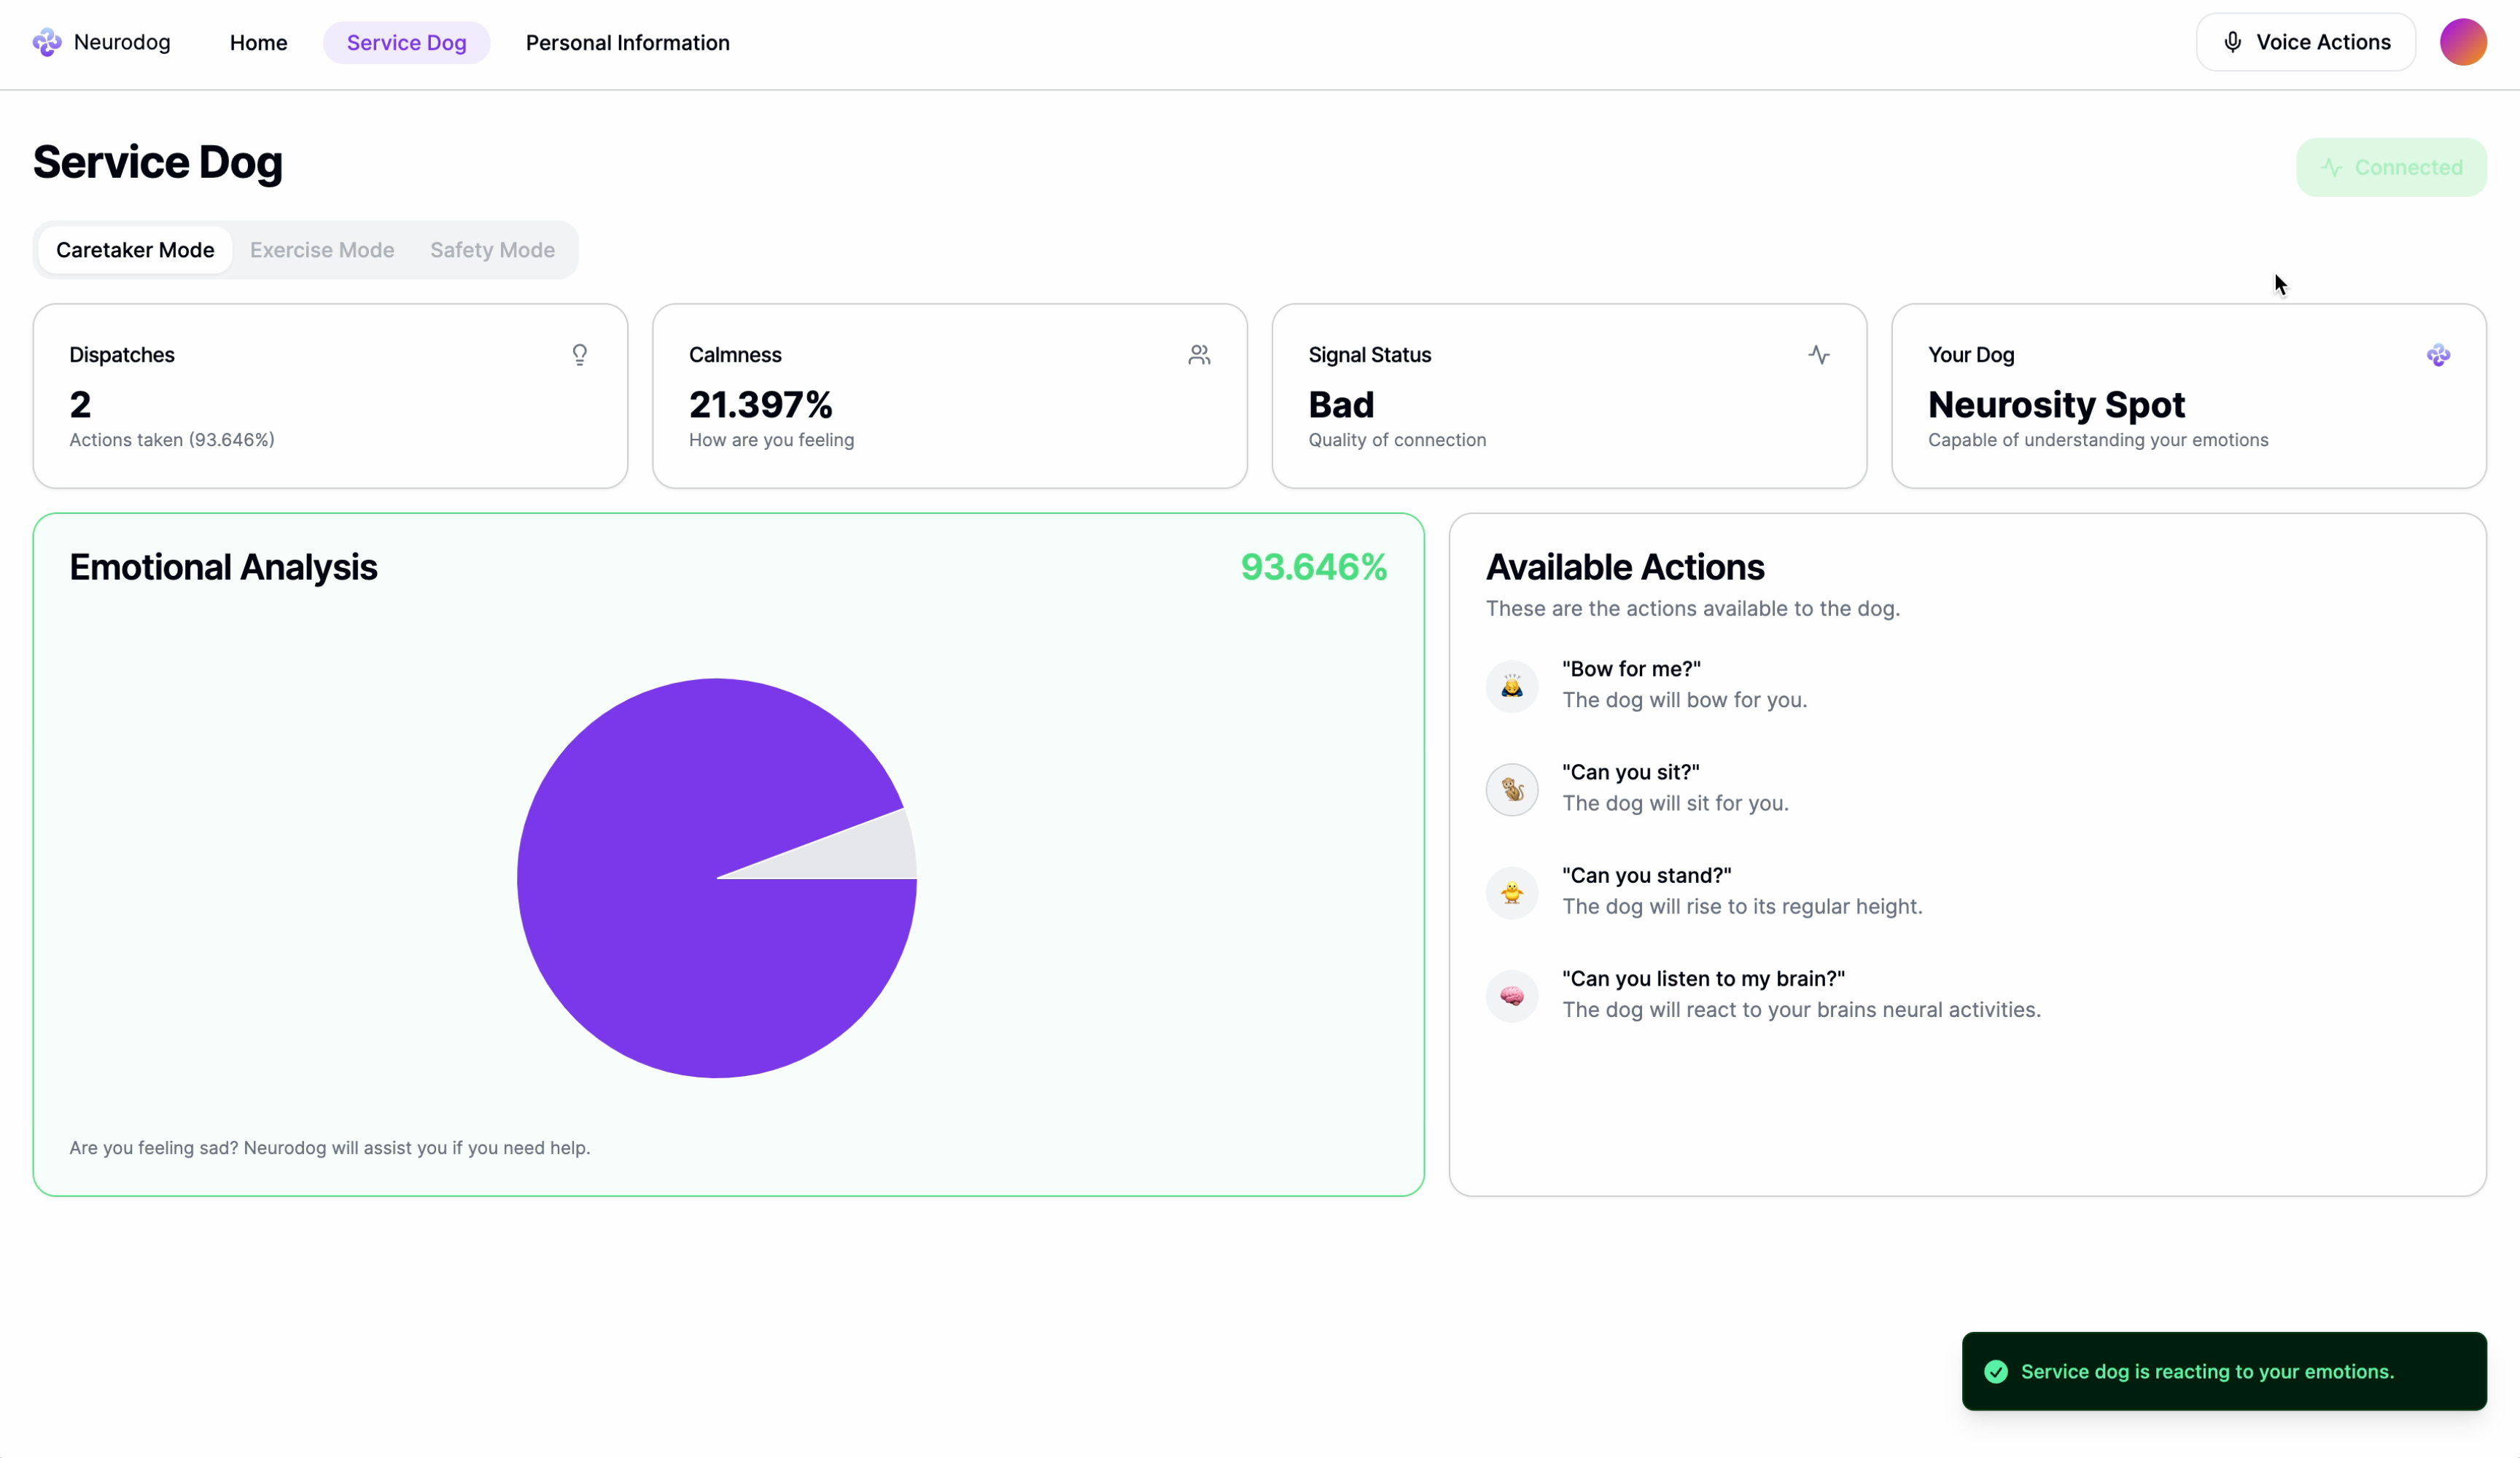Click the Neurodog logo icon
Image resolution: width=2520 pixels, height=1458 pixels.
point(47,42)
